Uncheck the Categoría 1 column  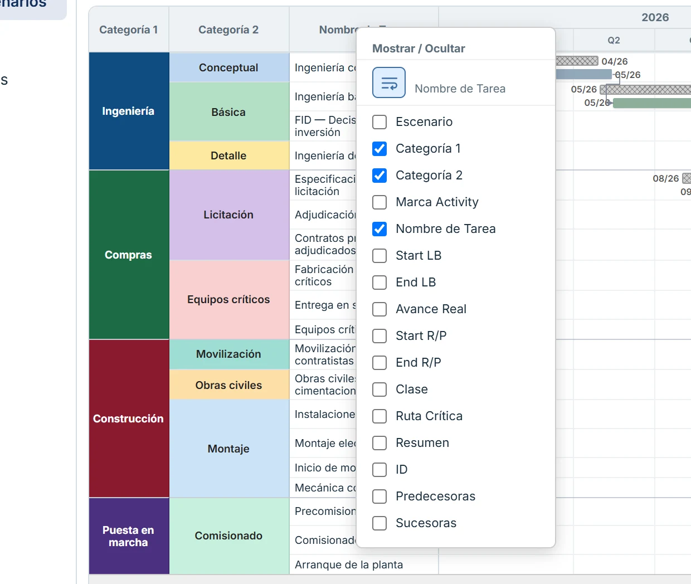coord(379,149)
